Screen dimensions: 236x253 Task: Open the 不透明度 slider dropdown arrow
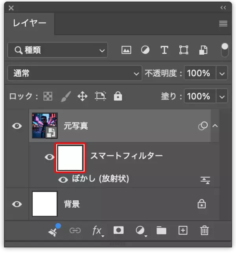pyautogui.click(x=222, y=74)
